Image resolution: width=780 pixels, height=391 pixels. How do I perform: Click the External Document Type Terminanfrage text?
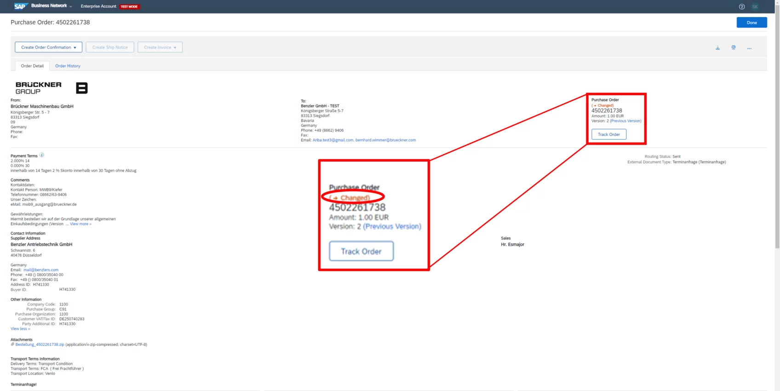pyautogui.click(x=677, y=162)
